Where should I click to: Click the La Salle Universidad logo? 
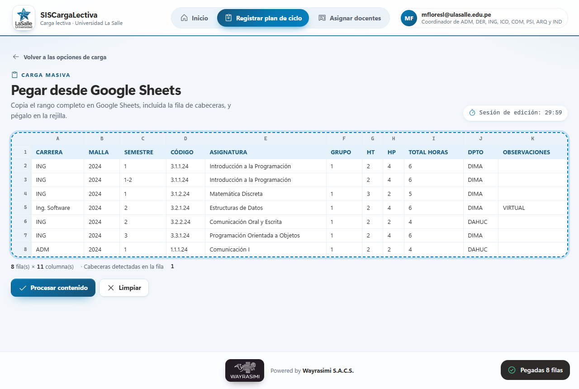24,18
